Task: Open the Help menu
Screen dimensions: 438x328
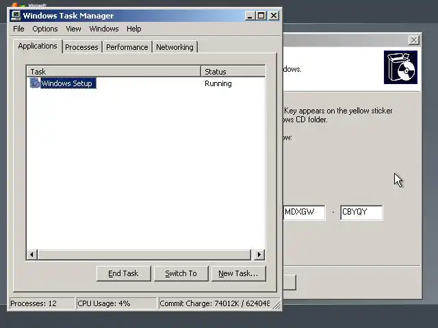Action: coord(134,29)
